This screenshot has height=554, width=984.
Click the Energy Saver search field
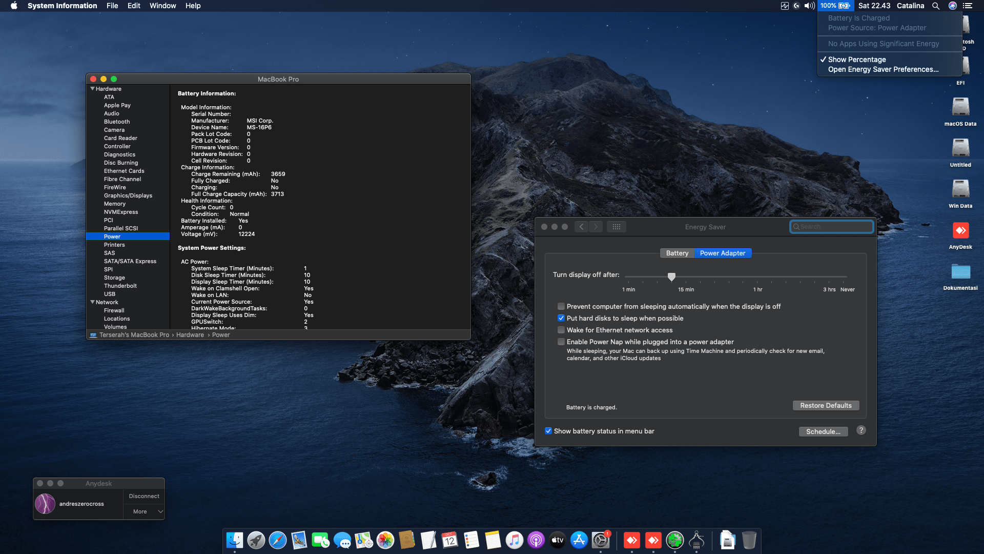point(831,227)
